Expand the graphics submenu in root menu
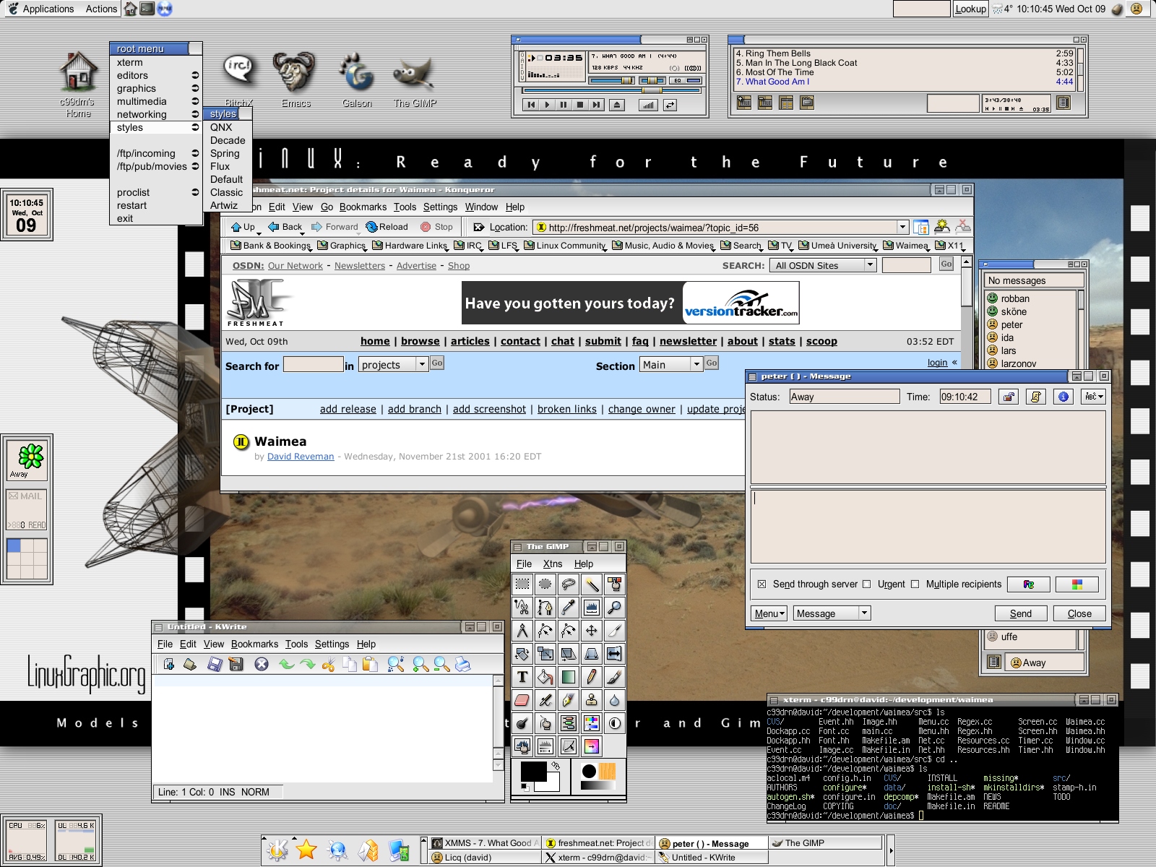 tap(155, 88)
